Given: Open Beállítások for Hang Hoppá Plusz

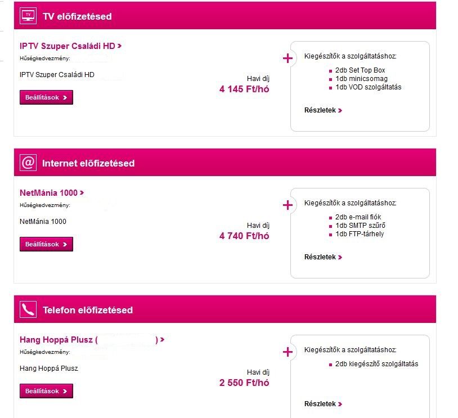Looking at the screenshot, I should (x=46, y=391).
